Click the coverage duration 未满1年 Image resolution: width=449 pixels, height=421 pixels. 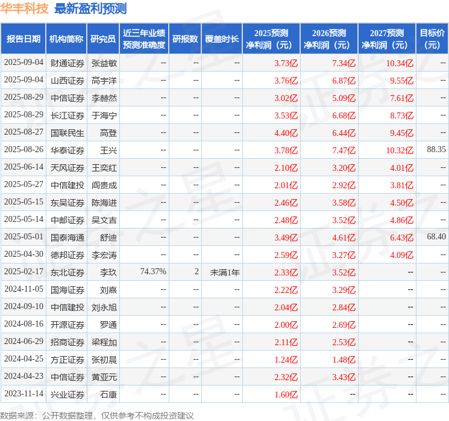(x=225, y=272)
